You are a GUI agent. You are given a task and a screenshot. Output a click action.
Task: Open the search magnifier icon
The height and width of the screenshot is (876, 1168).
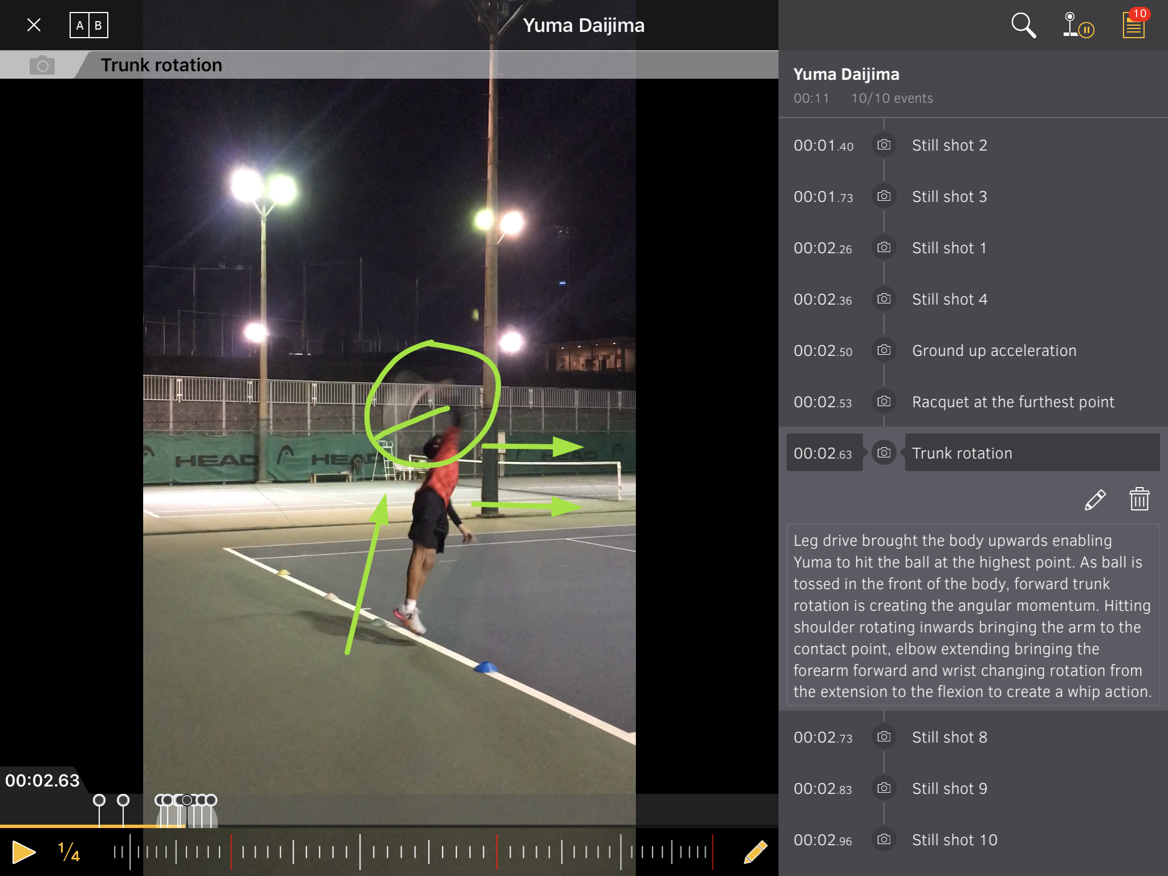(x=1023, y=25)
